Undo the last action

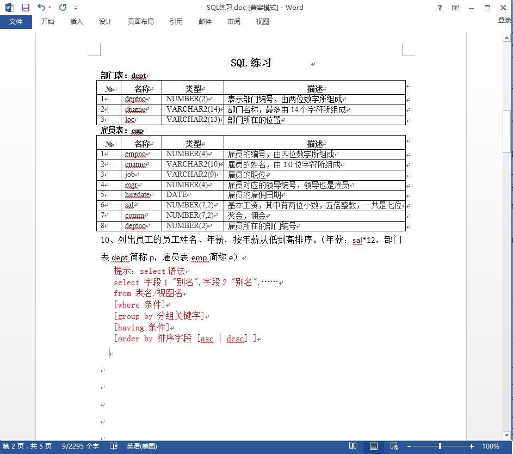(41, 7)
